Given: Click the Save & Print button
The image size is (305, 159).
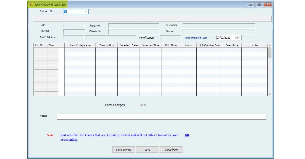Looking at the screenshot, I should [x=124, y=150].
